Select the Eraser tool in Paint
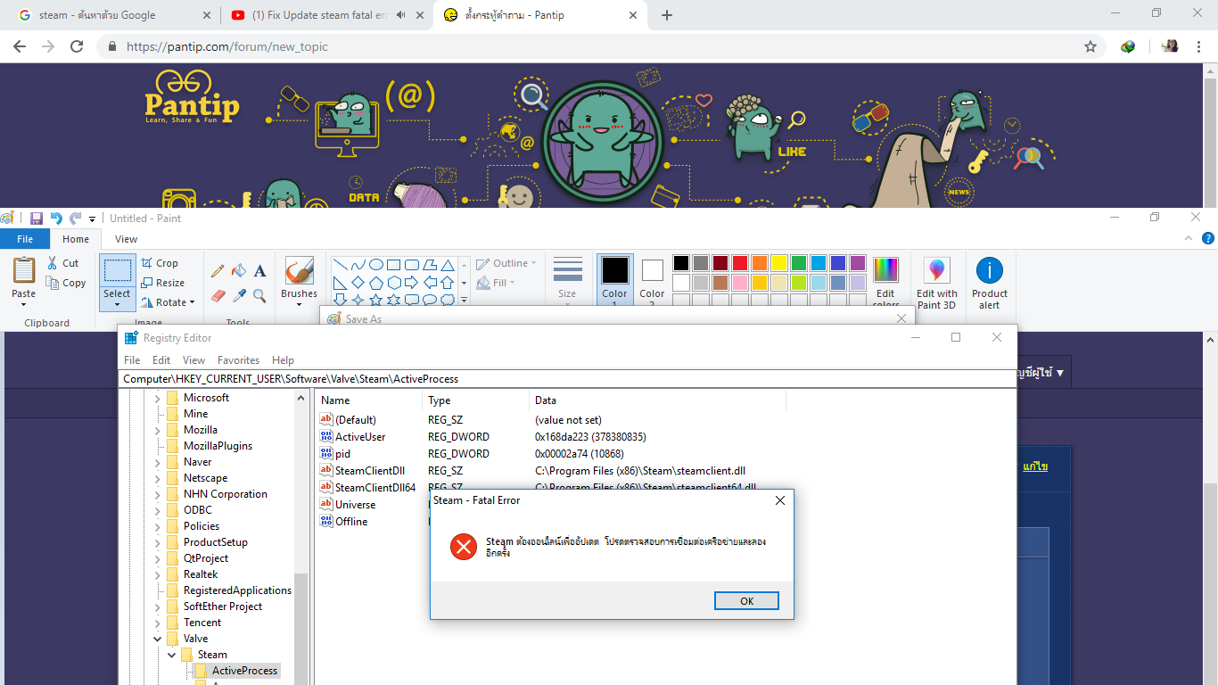Viewport: 1218px width, 685px height. click(x=218, y=295)
